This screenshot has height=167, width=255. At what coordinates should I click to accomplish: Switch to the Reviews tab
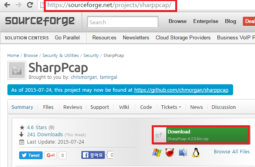click(x=73, y=107)
